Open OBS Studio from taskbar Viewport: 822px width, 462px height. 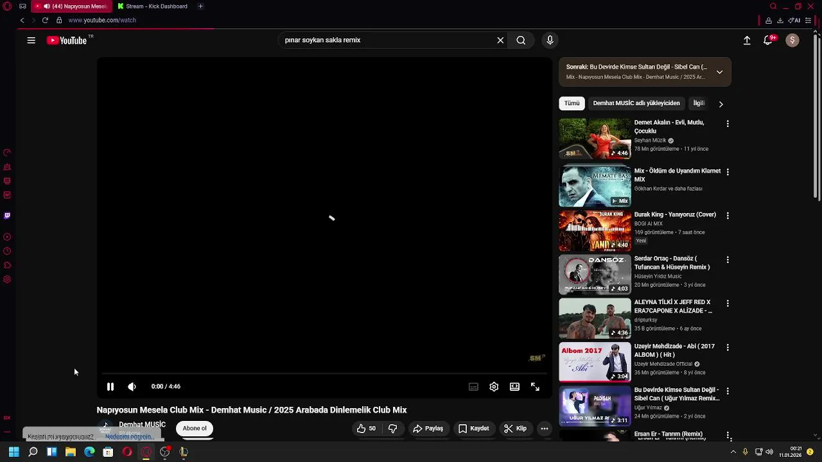point(165,452)
